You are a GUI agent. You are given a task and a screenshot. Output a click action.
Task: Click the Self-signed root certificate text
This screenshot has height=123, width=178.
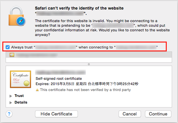59,78
